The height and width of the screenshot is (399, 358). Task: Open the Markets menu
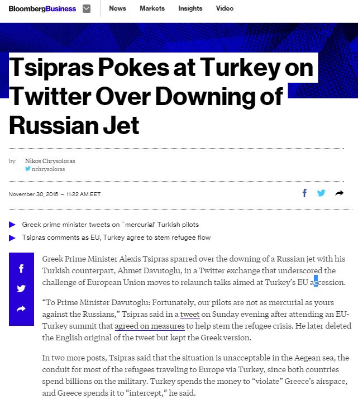tap(152, 8)
